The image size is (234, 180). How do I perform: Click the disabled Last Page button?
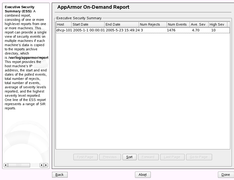coord(172,157)
